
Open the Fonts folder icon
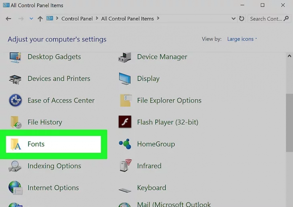(16, 144)
